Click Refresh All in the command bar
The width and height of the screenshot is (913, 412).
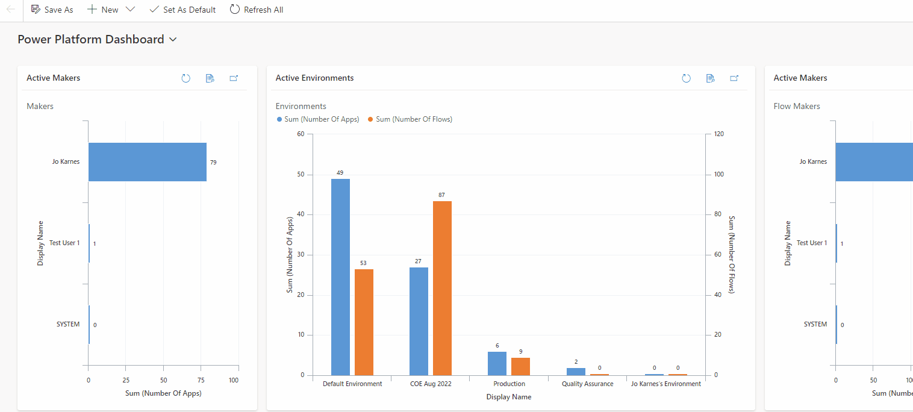(257, 10)
